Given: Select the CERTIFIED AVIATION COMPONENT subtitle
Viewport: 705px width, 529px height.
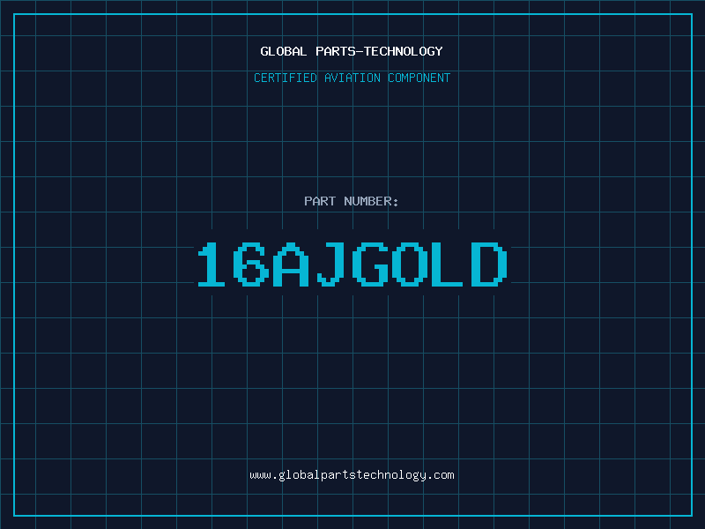Looking at the screenshot, I should coord(352,78).
